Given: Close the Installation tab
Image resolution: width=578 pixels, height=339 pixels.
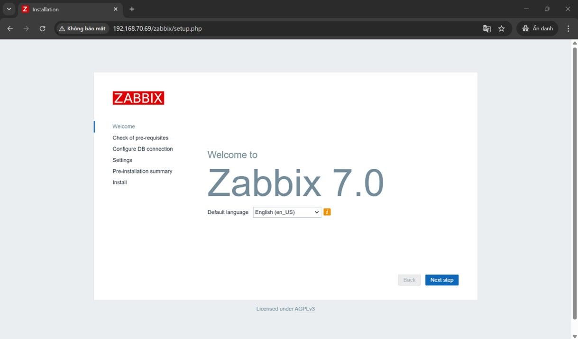Looking at the screenshot, I should click(x=116, y=9).
